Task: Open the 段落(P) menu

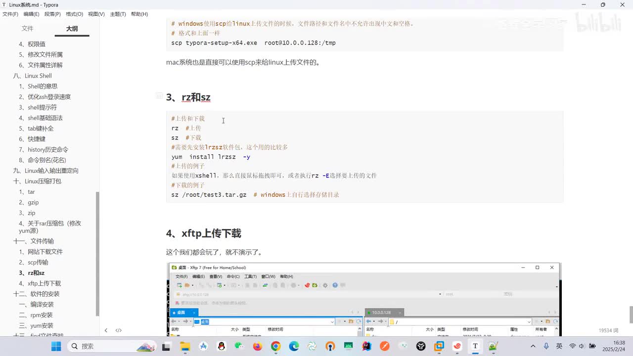Action: 52,14
